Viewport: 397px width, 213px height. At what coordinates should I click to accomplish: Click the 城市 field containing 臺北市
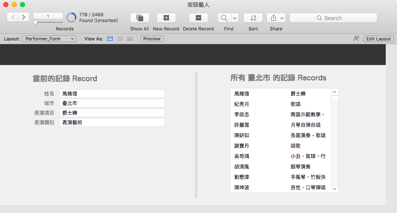[x=112, y=103]
